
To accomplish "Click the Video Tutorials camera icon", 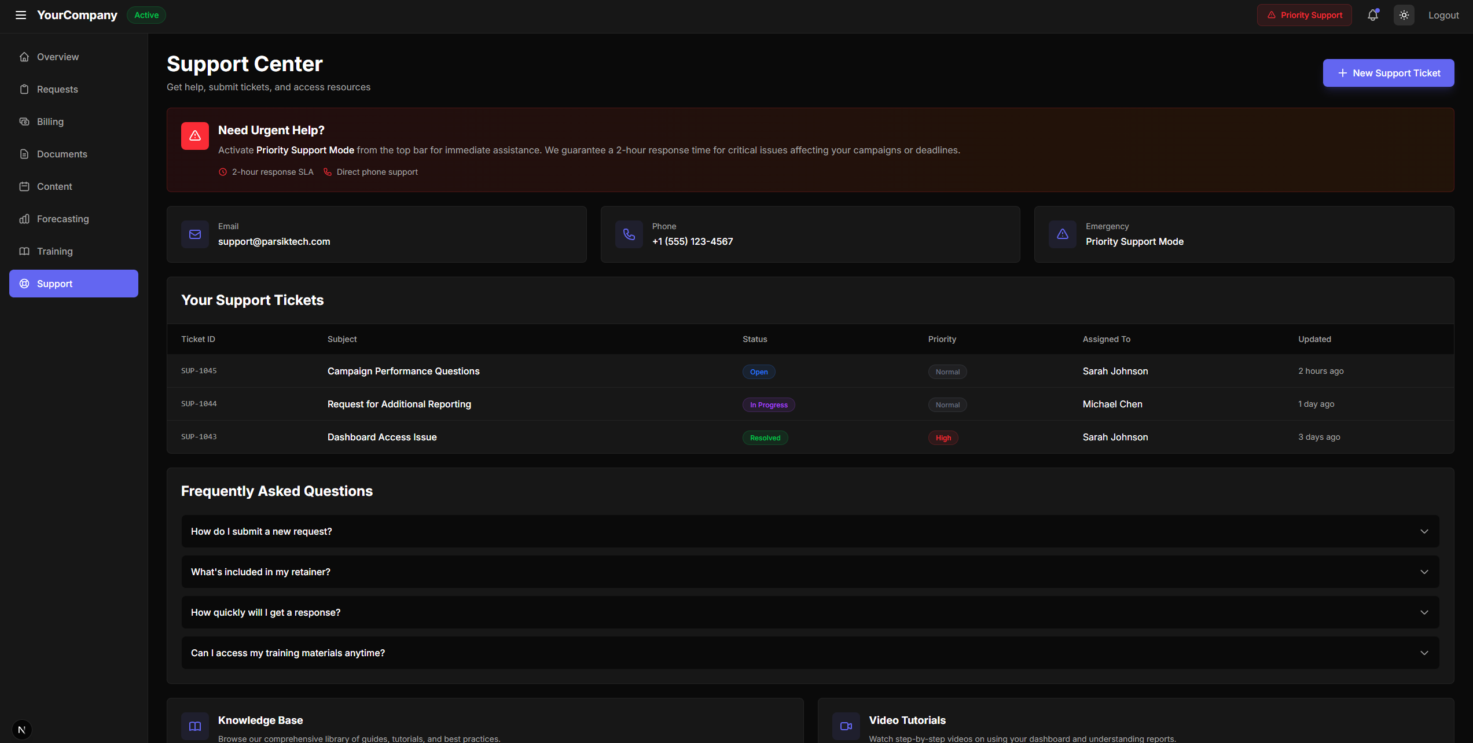I will (x=846, y=726).
